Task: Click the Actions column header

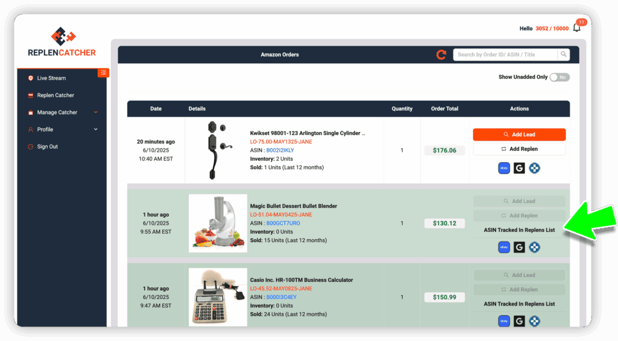Action: pyautogui.click(x=519, y=109)
